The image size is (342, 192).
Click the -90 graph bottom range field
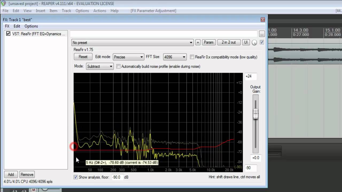(250, 168)
